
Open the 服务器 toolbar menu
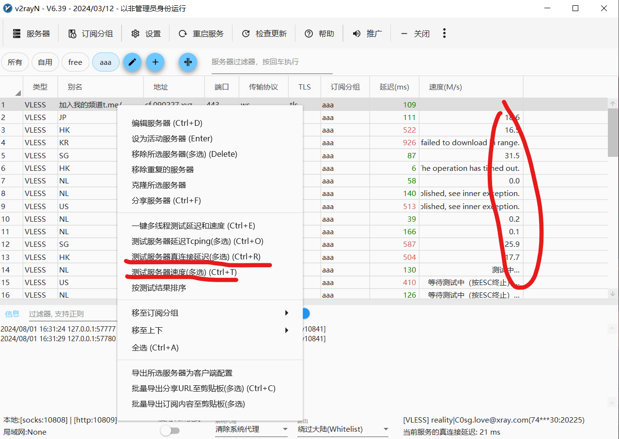click(x=31, y=33)
